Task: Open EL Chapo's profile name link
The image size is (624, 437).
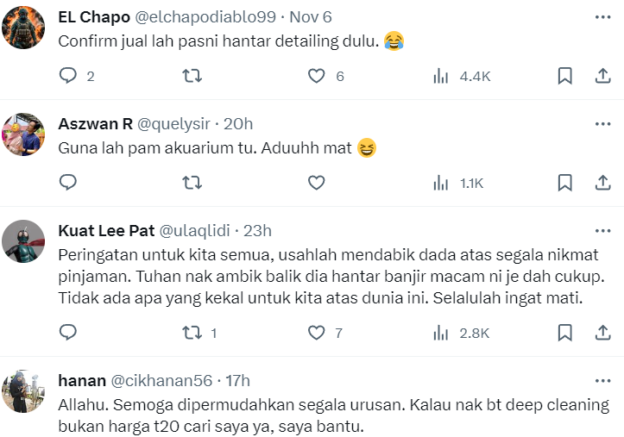Action: point(93,17)
